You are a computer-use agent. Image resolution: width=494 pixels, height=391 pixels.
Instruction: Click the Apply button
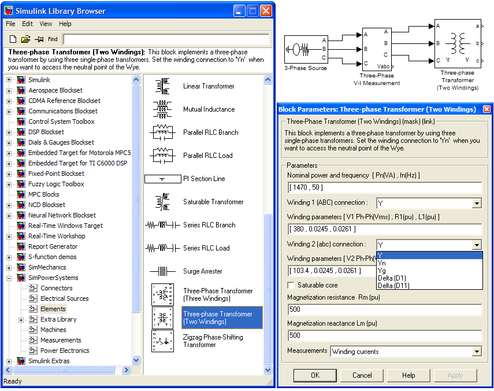pyautogui.click(x=455, y=375)
